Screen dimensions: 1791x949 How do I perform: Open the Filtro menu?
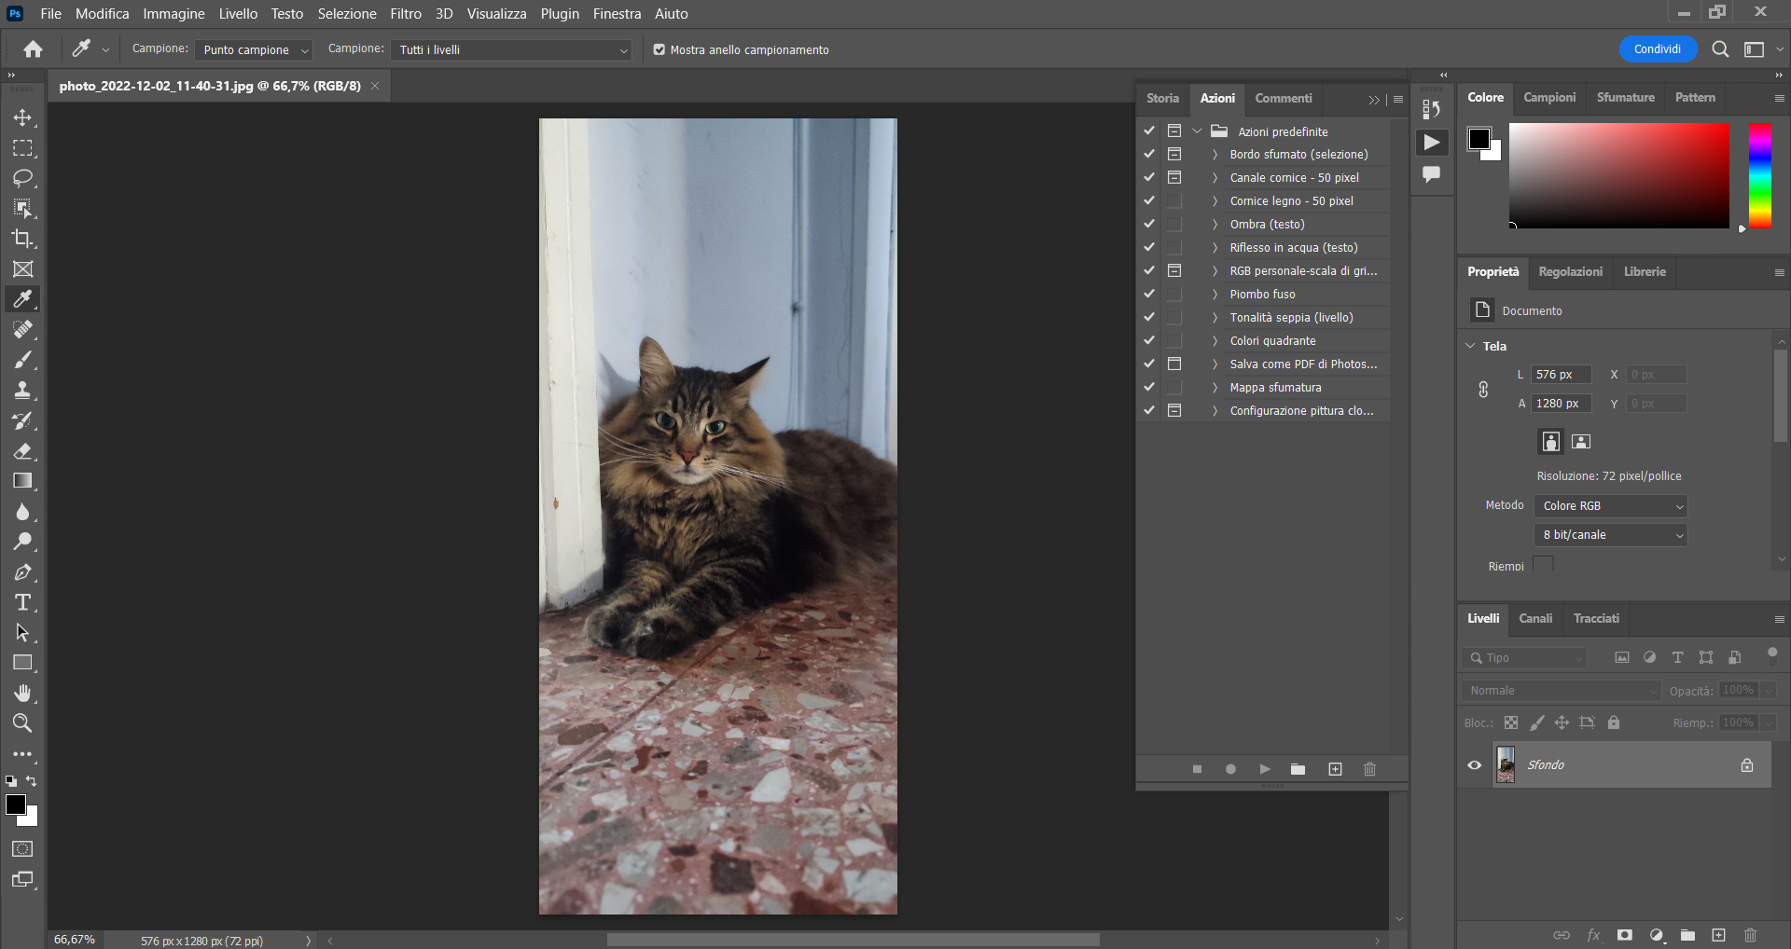[404, 13]
